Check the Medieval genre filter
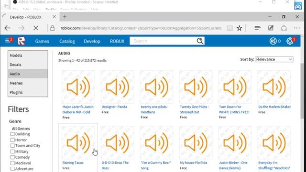 click(x=12, y=163)
